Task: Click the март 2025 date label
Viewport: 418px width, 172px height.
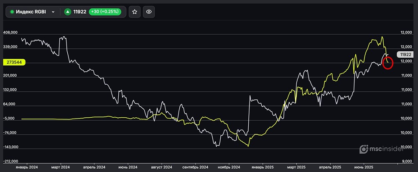Action: coord(296,167)
